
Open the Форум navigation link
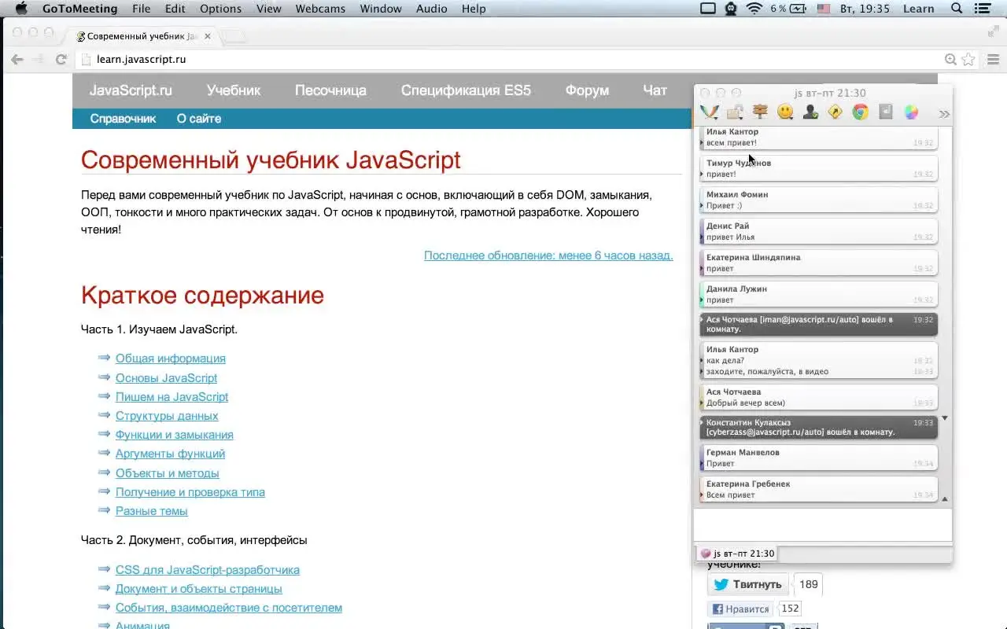(587, 90)
